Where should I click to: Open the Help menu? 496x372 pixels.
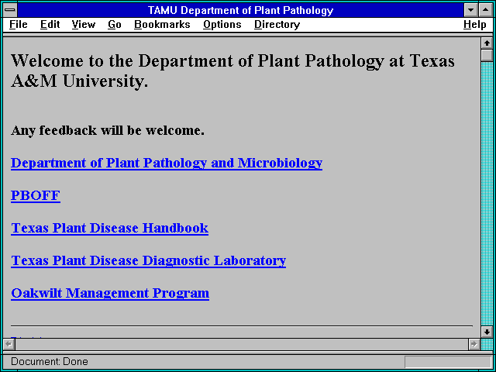475,25
